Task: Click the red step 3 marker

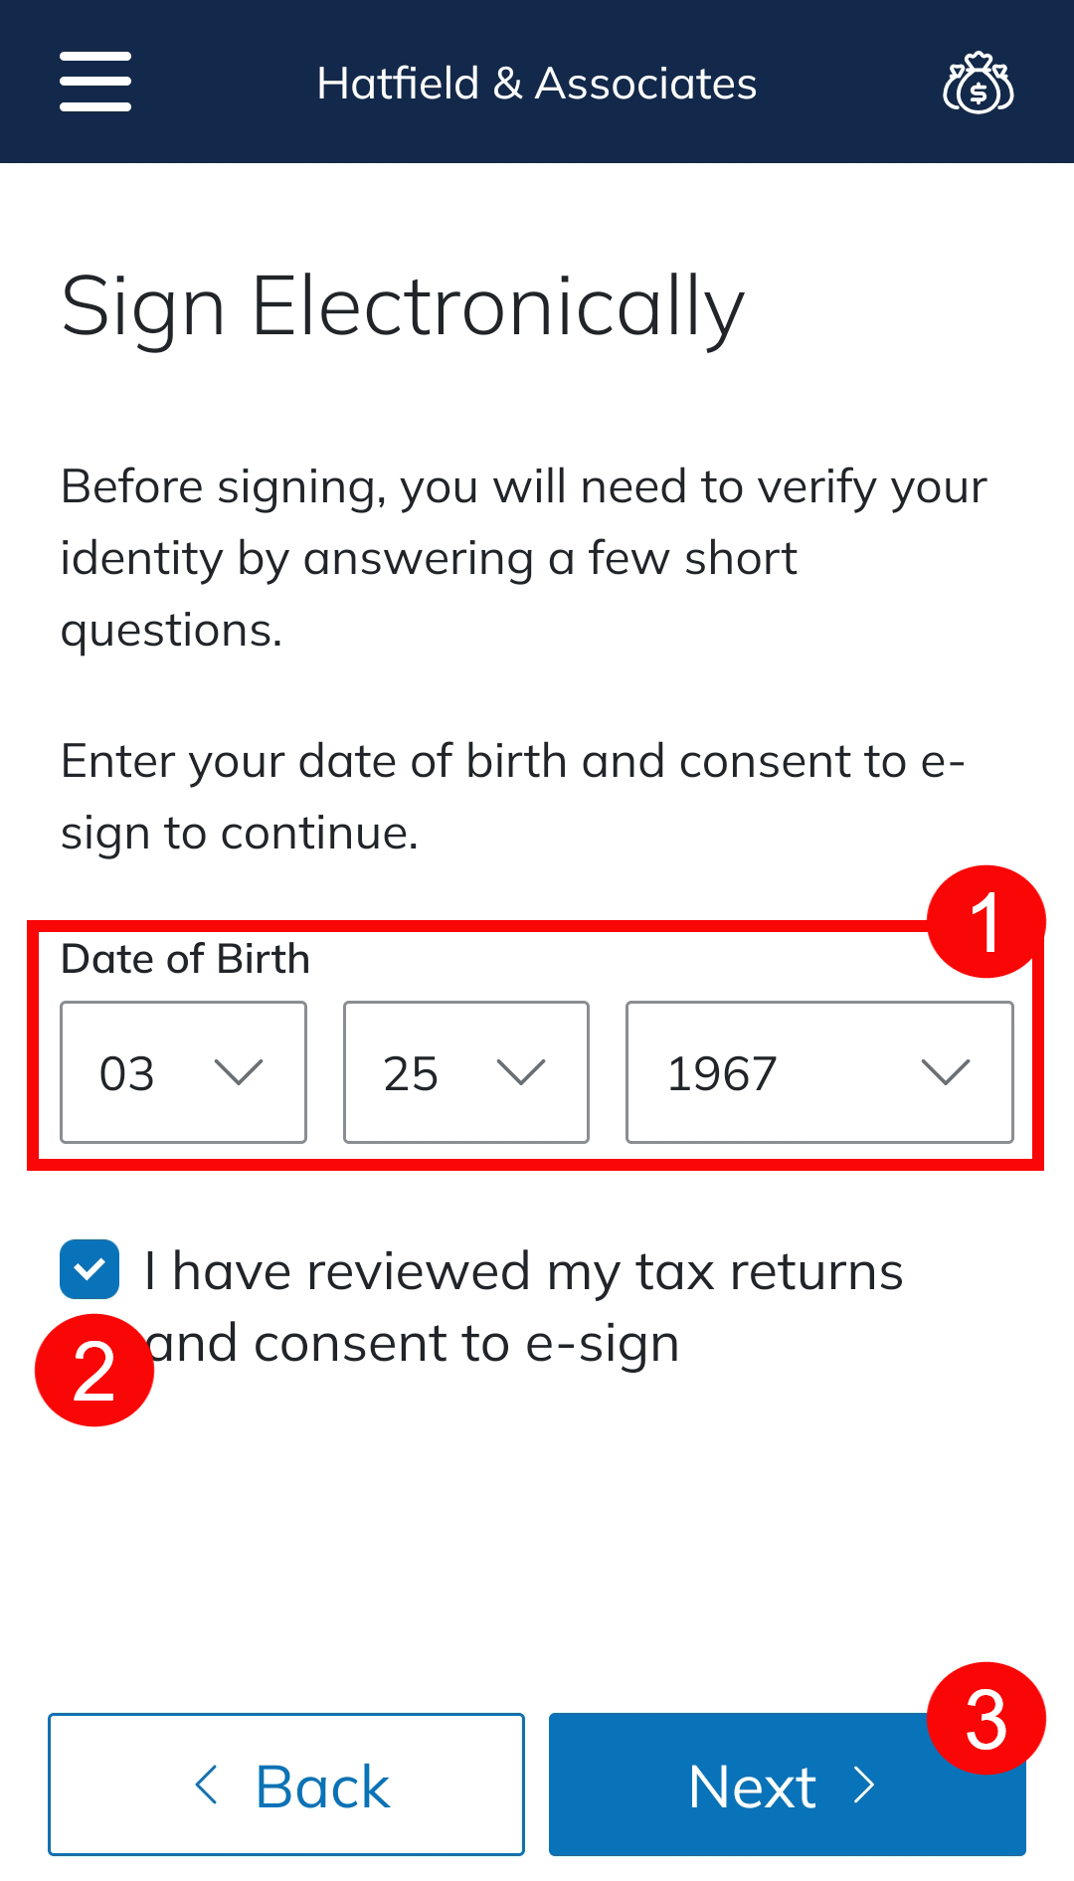Action: [985, 1719]
